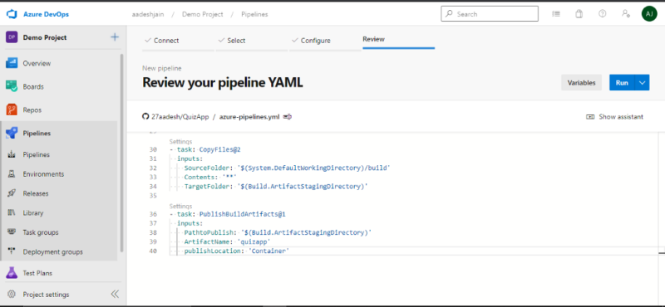Click in the Search box
Image resolution: width=665 pixels, height=307 pixels.
coord(490,14)
